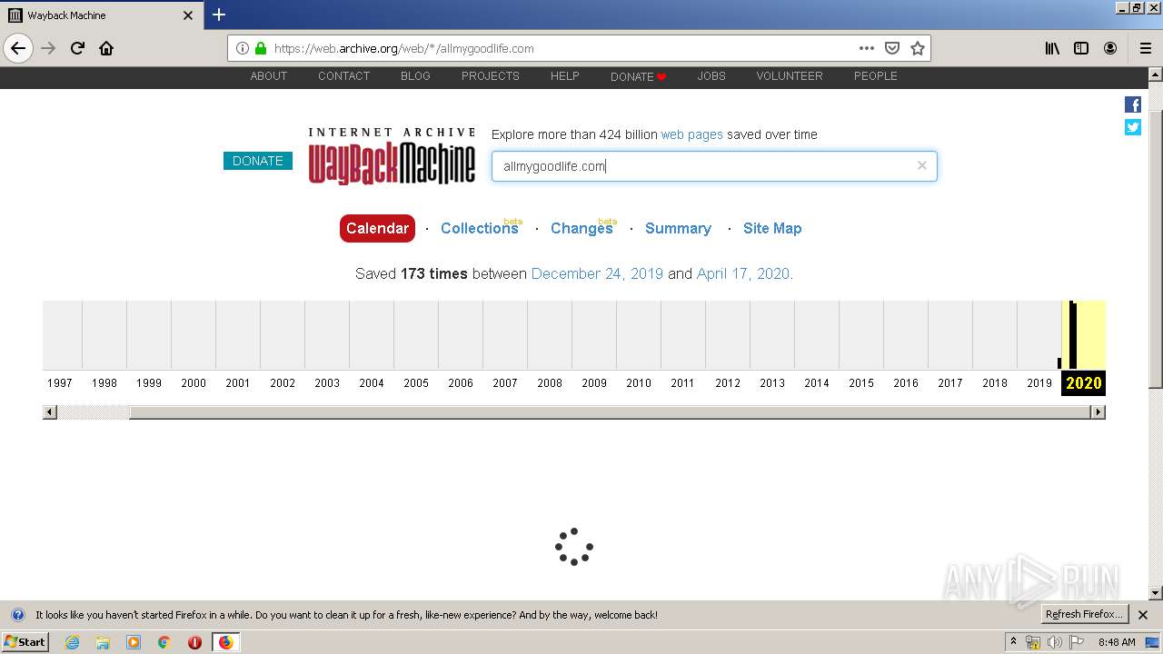Switch to the Changes tab
Screen dimensions: 1163x654
tap(582, 228)
